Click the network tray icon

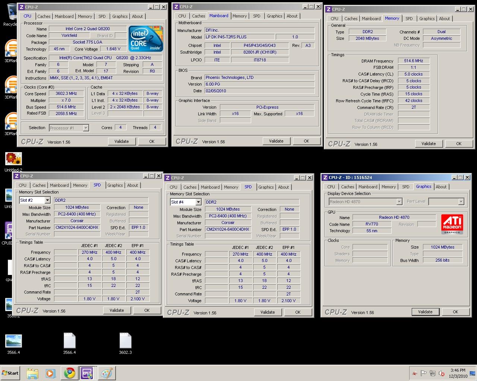tap(433, 373)
